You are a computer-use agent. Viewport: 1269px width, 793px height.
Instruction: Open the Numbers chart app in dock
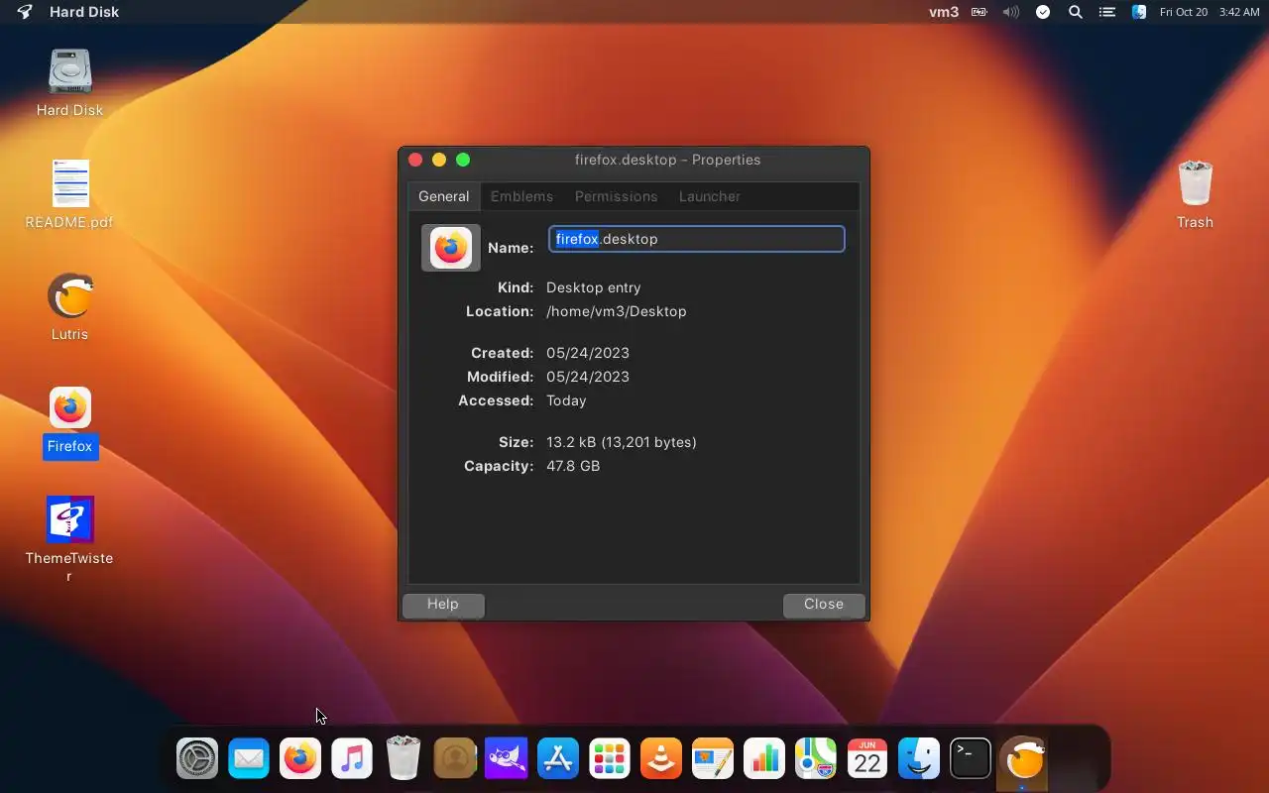tap(764, 760)
